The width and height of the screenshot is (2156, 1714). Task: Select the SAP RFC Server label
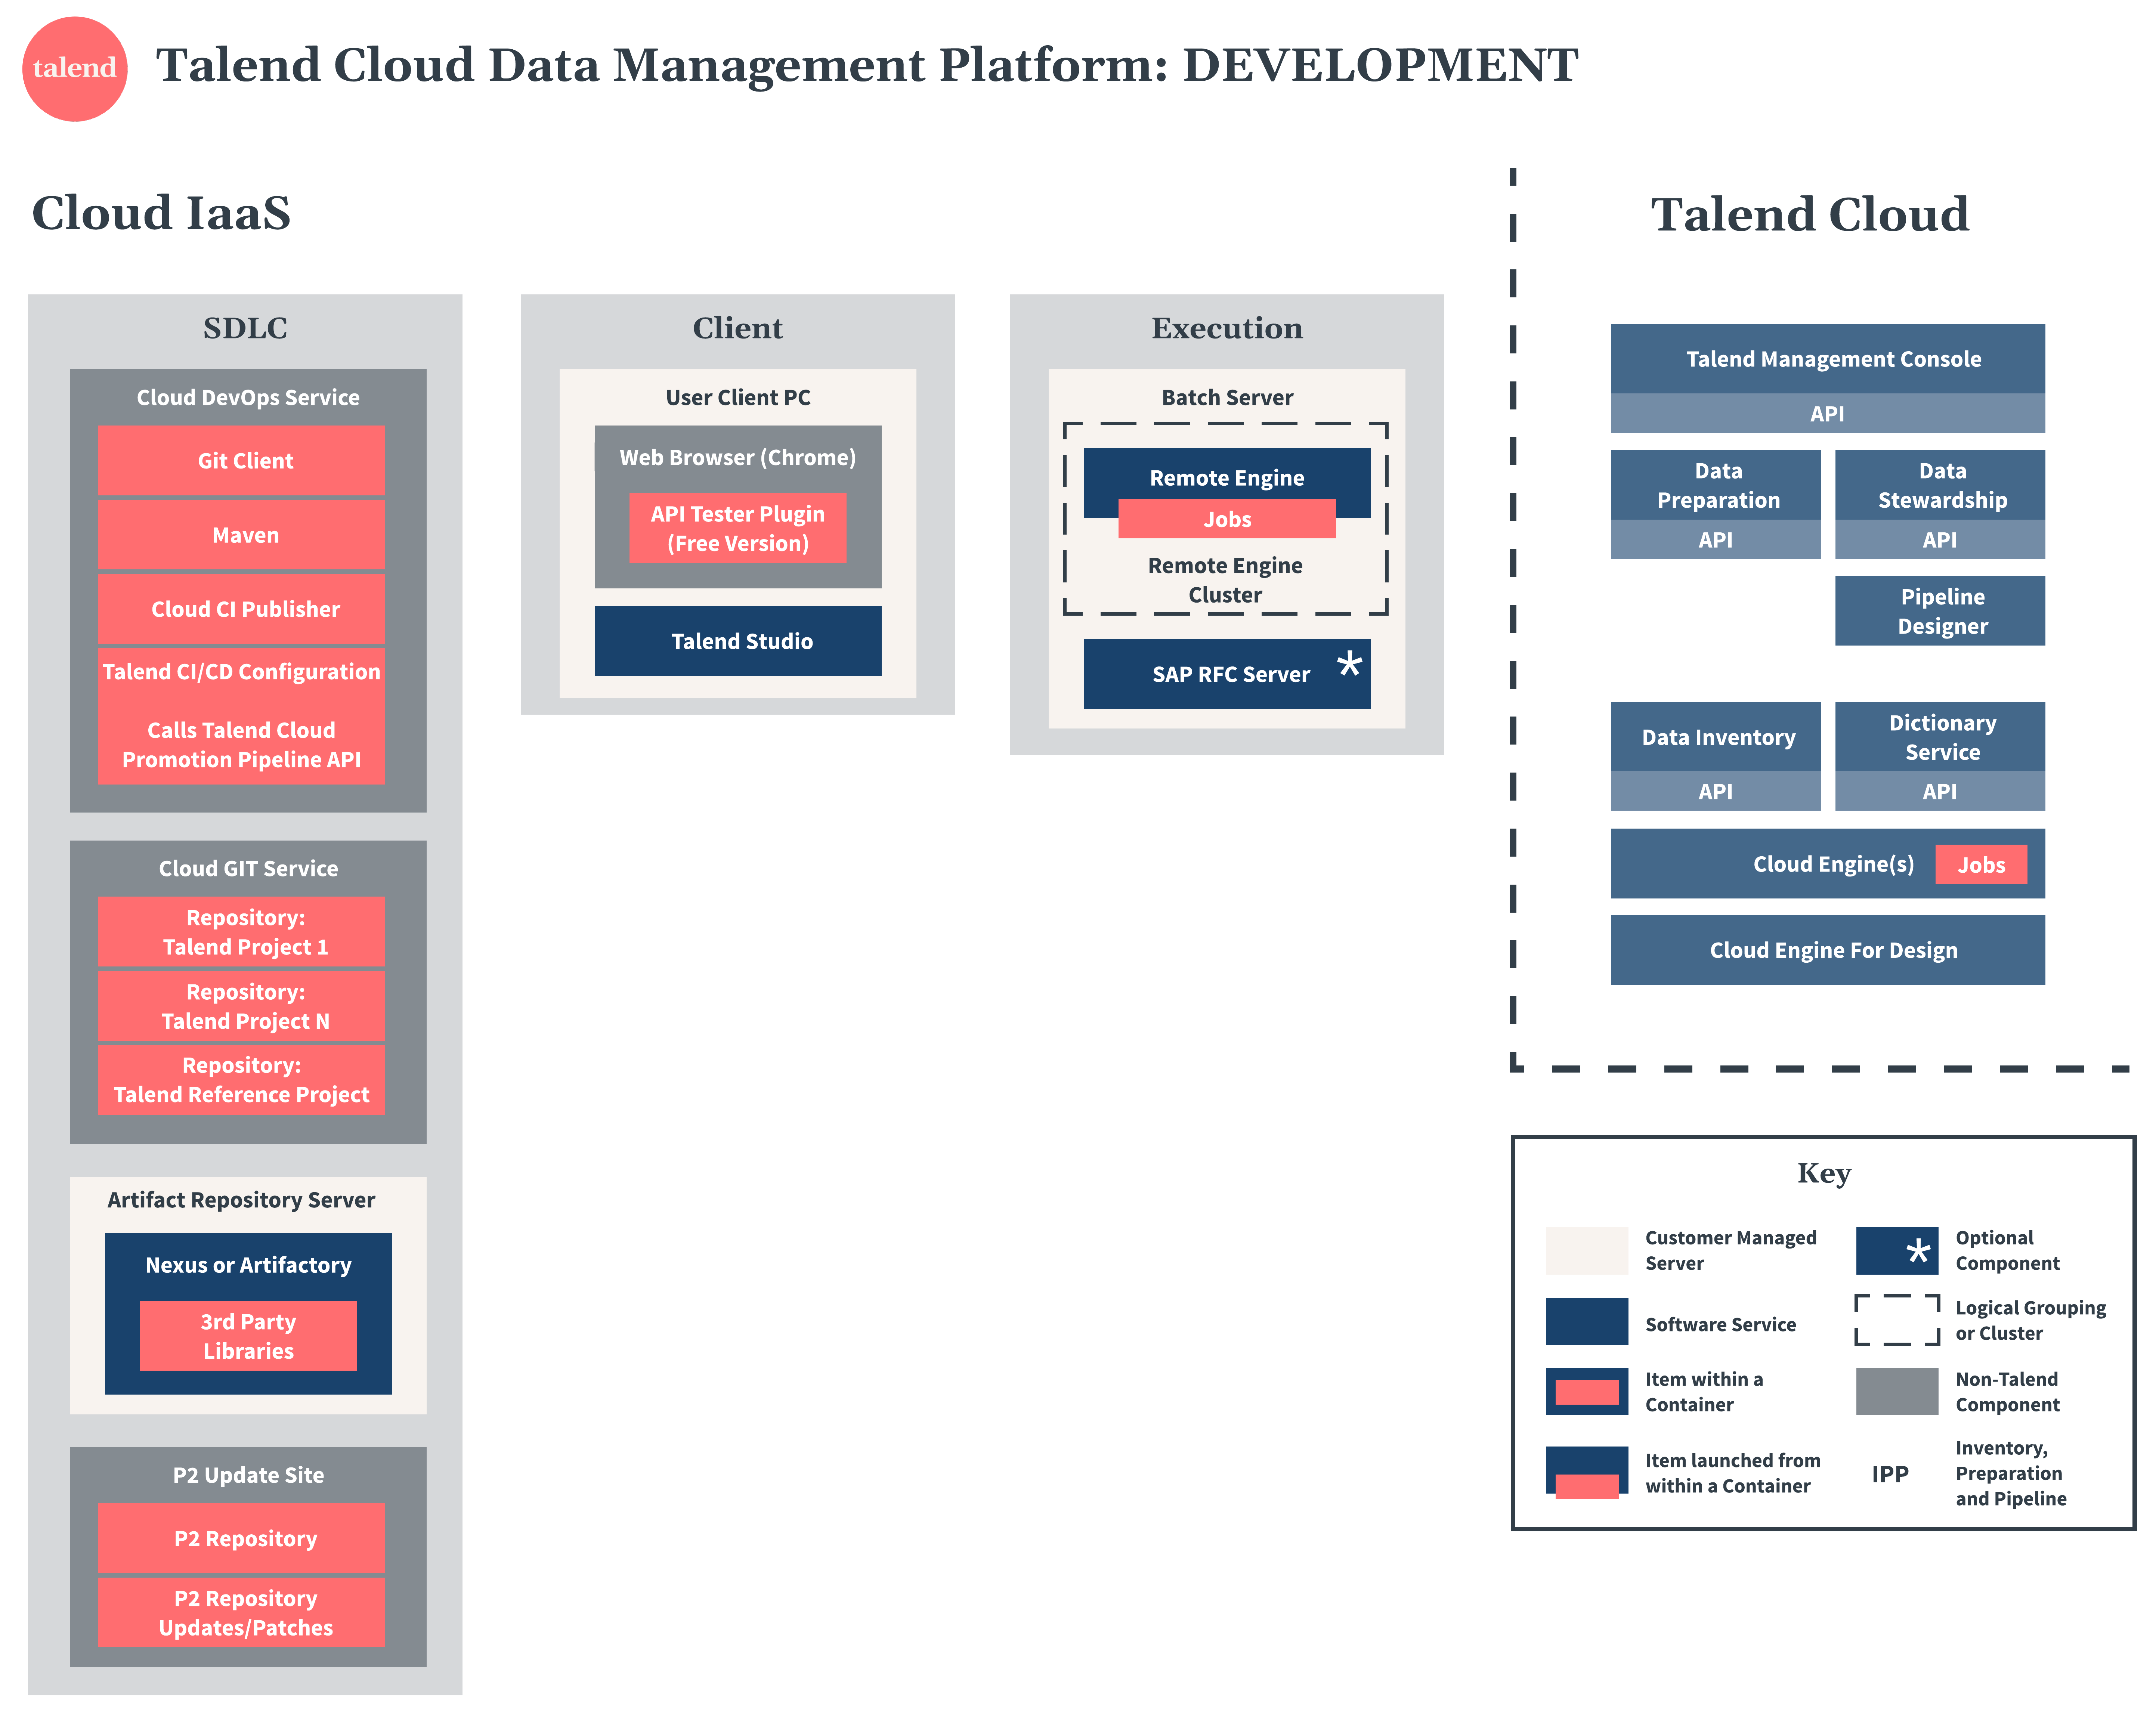pos(1231,674)
